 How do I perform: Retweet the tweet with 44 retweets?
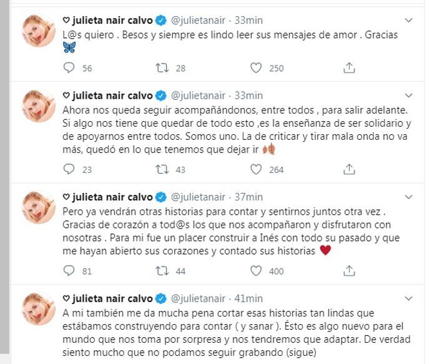162,271
